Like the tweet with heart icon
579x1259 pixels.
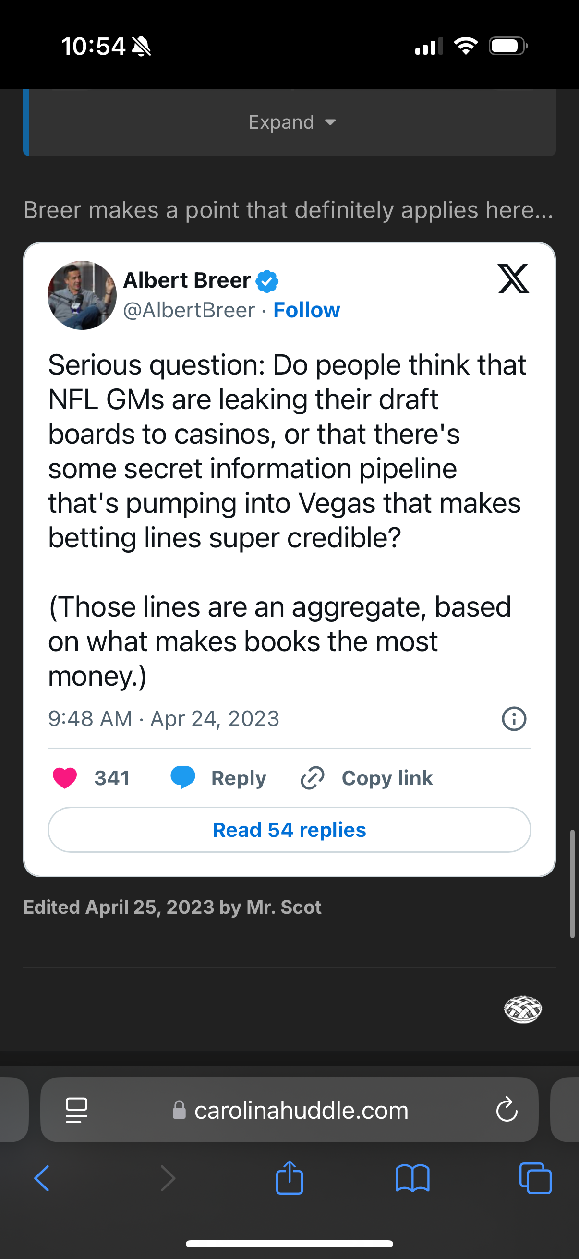click(x=64, y=777)
